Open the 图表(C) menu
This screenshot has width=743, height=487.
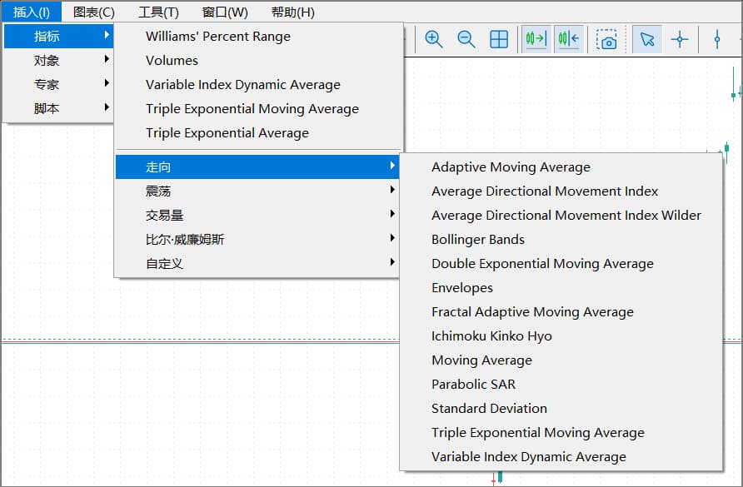(94, 12)
